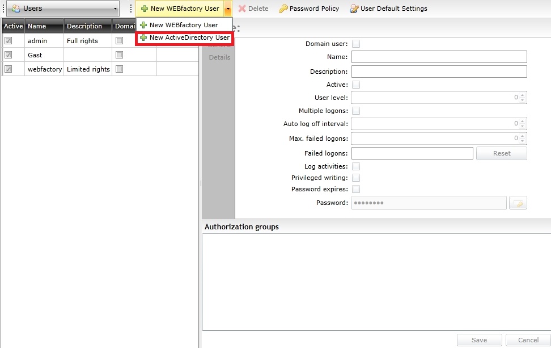Enable the Multiple logons checkbox

356,111
